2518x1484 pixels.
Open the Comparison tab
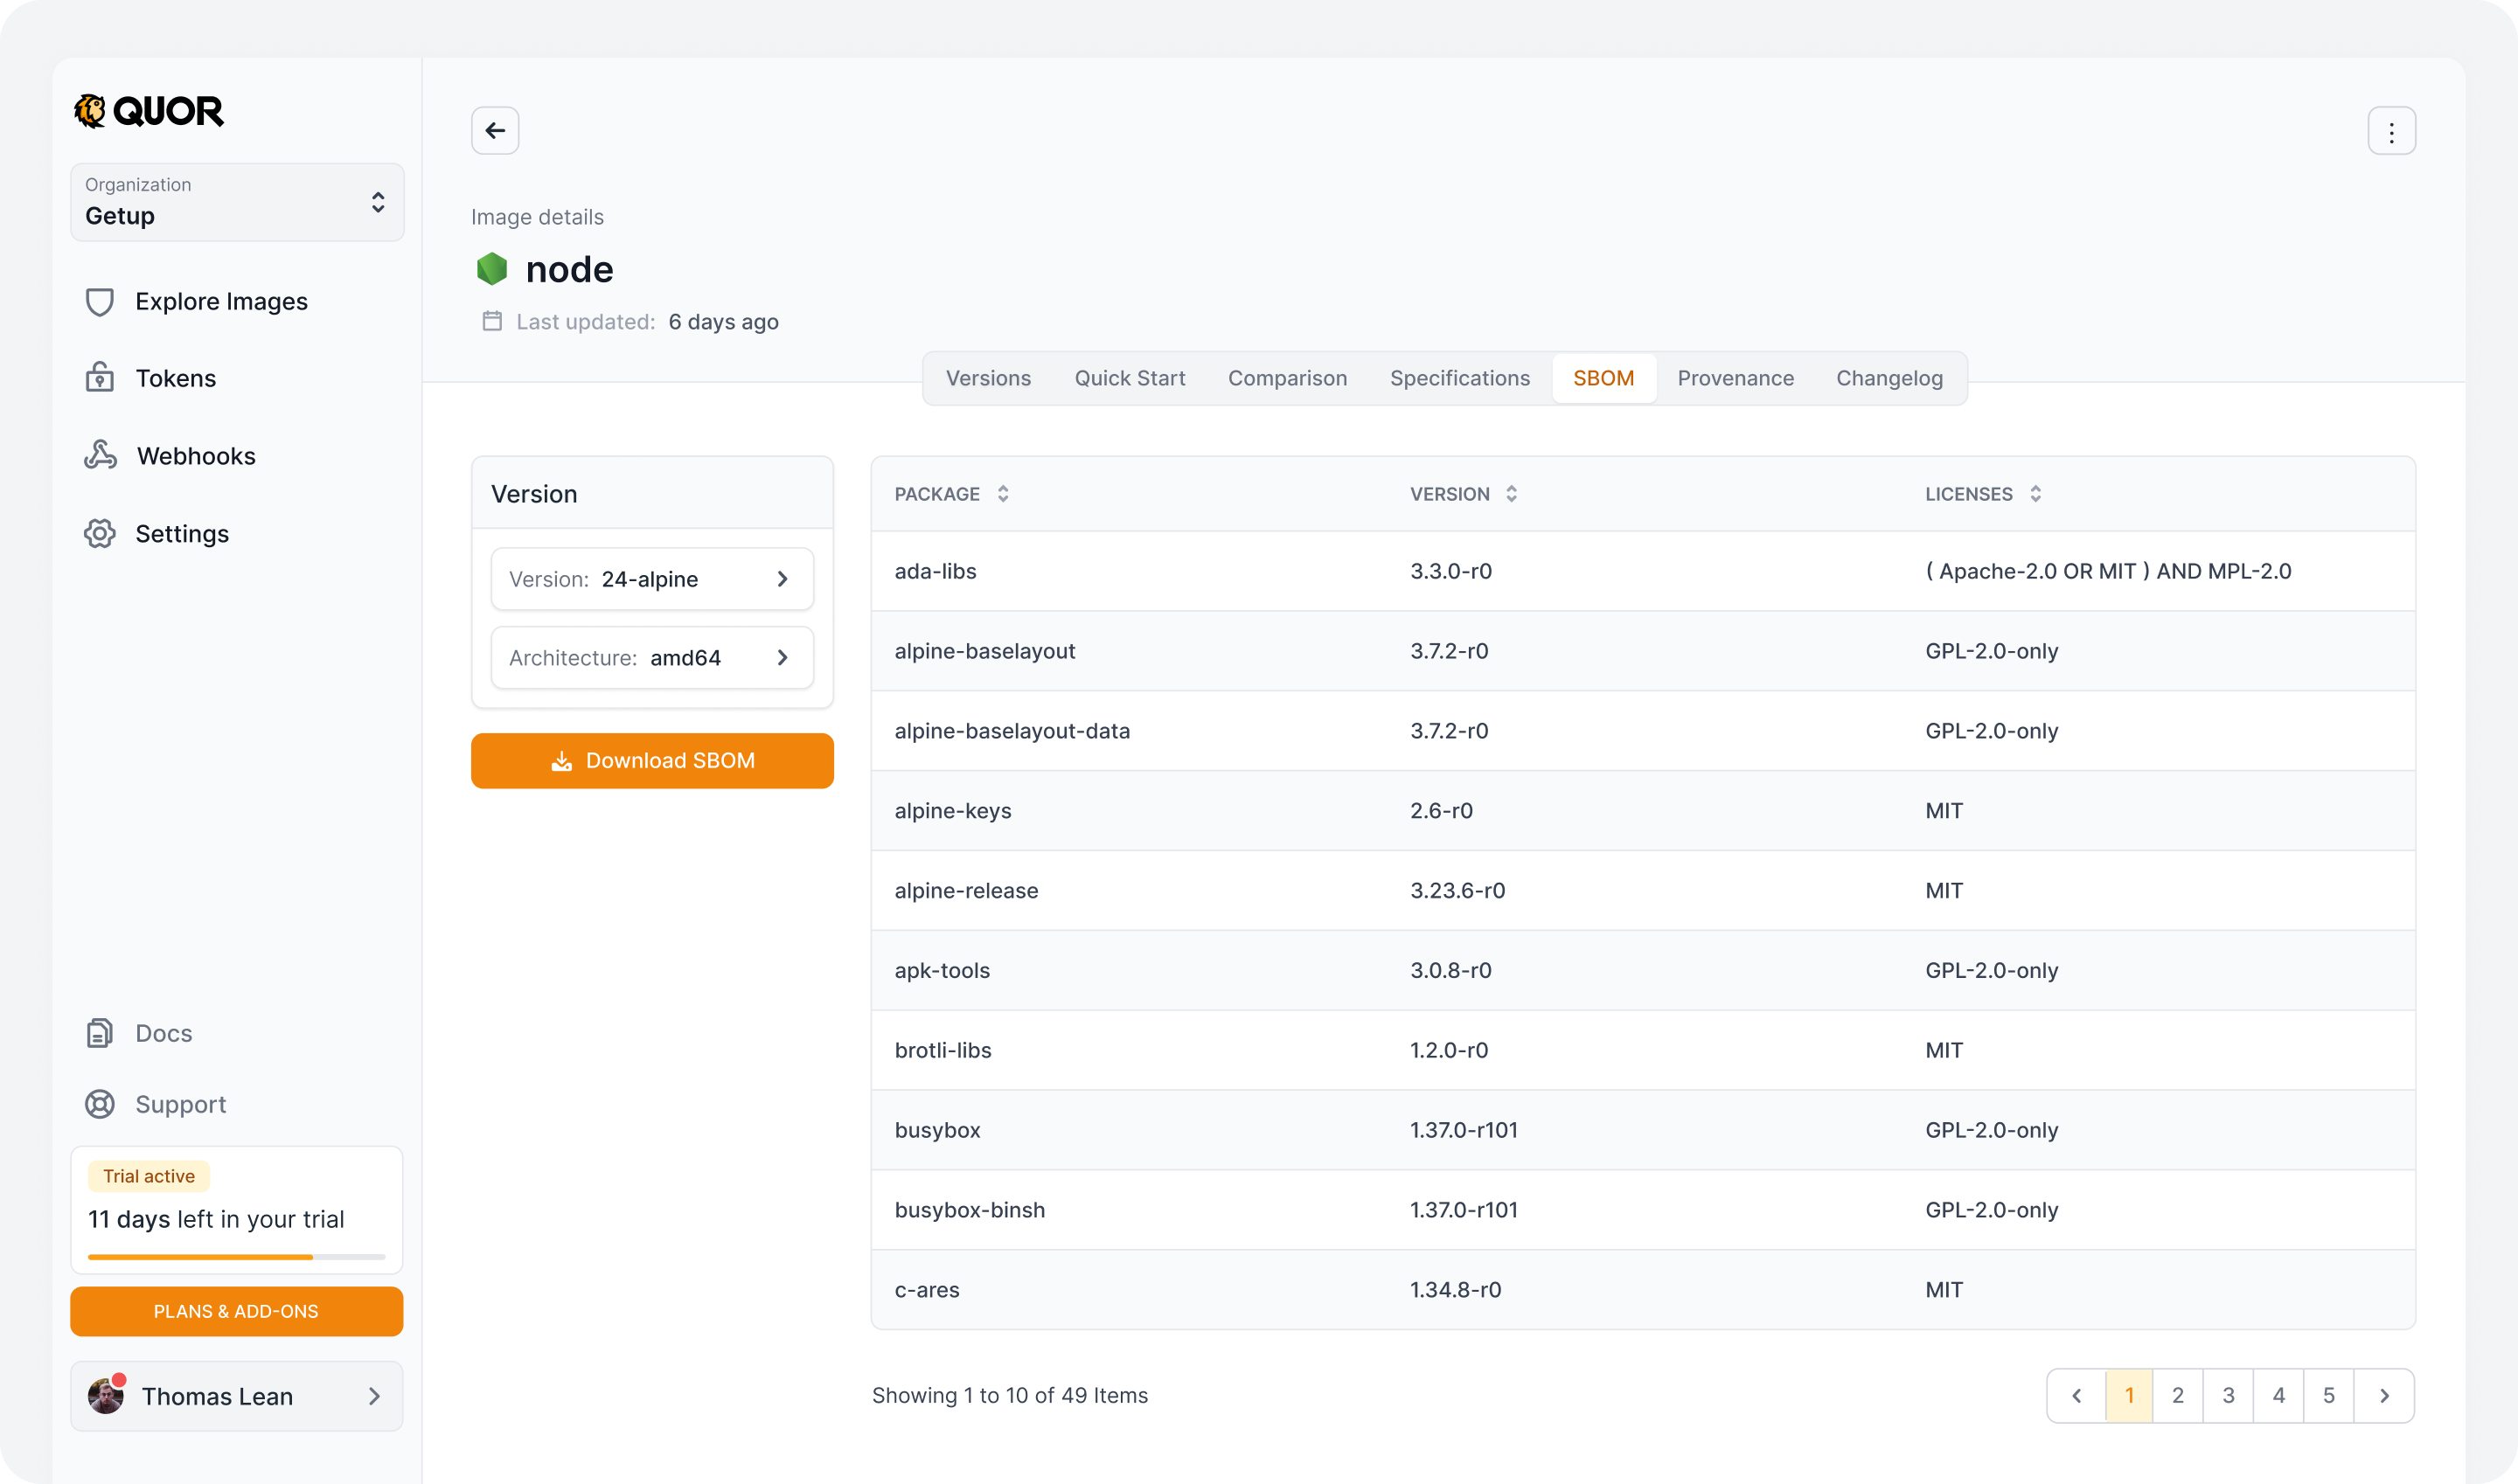coord(1286,378)
